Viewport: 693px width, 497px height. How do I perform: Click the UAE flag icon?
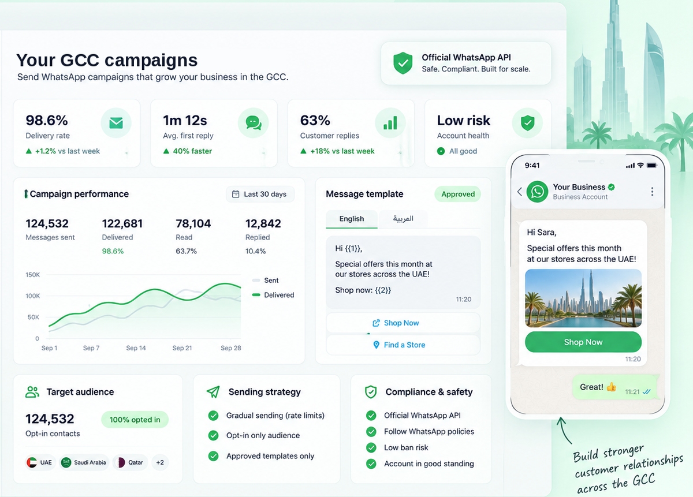click(32, 462)
